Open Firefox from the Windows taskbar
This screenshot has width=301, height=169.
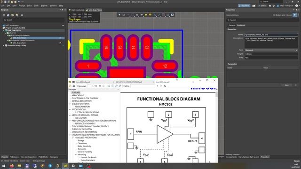click(12, 166)
